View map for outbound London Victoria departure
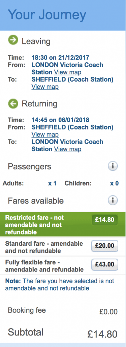The image size is (126, 347). [68, 72]
